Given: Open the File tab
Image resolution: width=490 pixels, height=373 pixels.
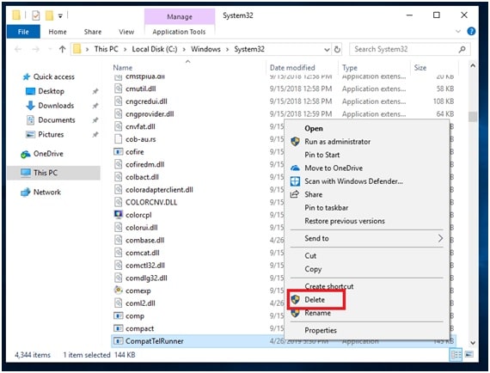Looking at the screenshot, I should [x=23, y=32].
